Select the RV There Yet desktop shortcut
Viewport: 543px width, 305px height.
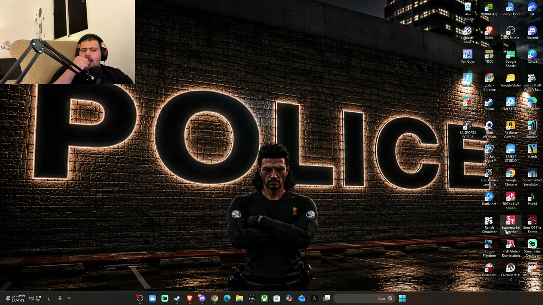[532, 270]
